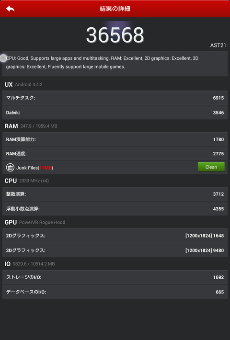This screenshot has width=230, height=340.
Task: Select the 36568 total score
Action: tap(115, 35)
